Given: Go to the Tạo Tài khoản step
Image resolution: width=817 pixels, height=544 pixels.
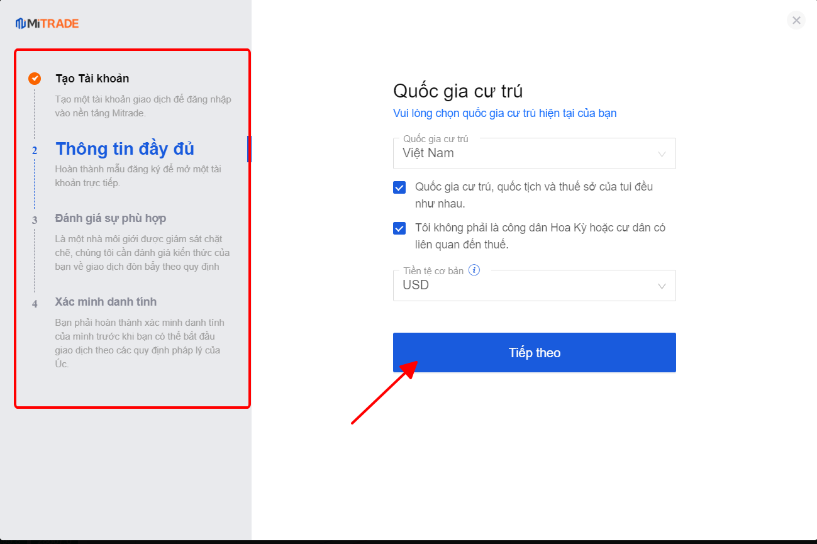Looking at the screenshot, I should click(x=92, y=79).
